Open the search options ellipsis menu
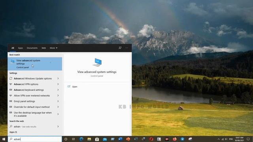This screenshot has height=142, width=253. (x=127, y=48)
